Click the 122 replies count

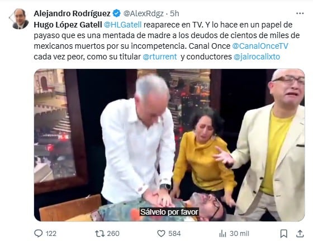point(51,233)
